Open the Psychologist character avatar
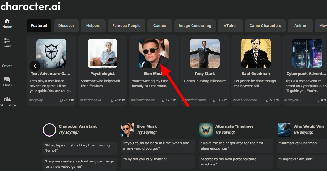This screenshot has height=171, width=327. (102, 53)
